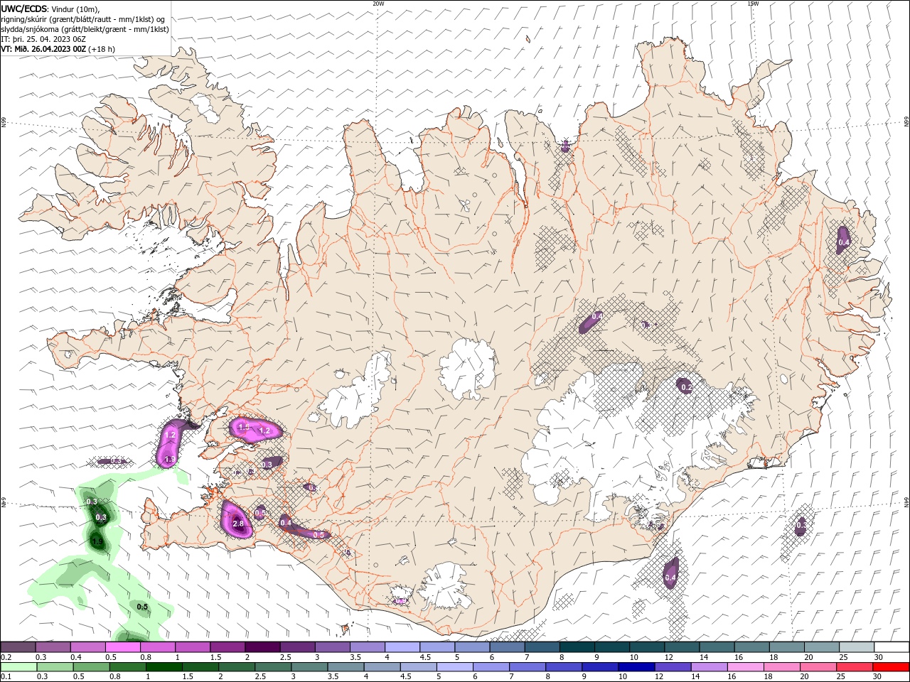The width and height of the screenshot is (910, 682).
Task: Pick the lower legend swatch labeled 20
Action: tap(818, 667)
